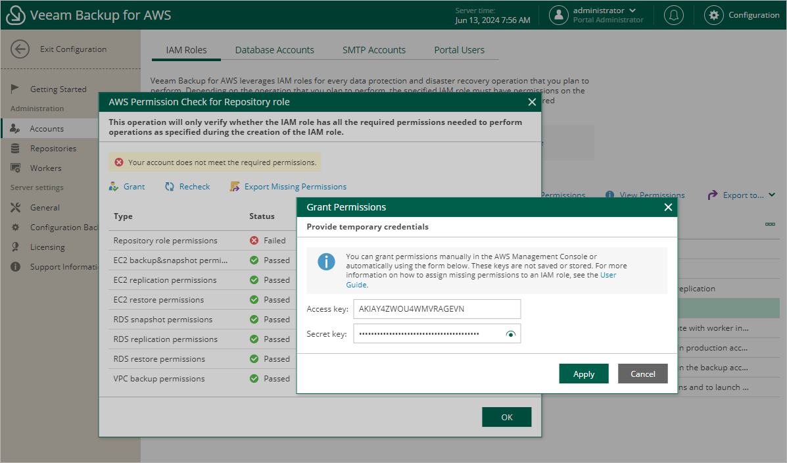Click the column settings icon in background table
Viewport: 787px width, 463px height.
point(770,224)
